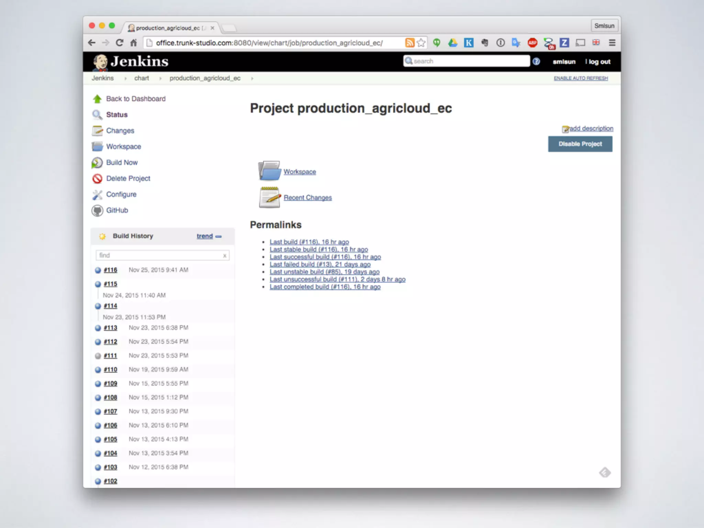
Task: Click the search help question icon
Action: click(x=536, y=62)
